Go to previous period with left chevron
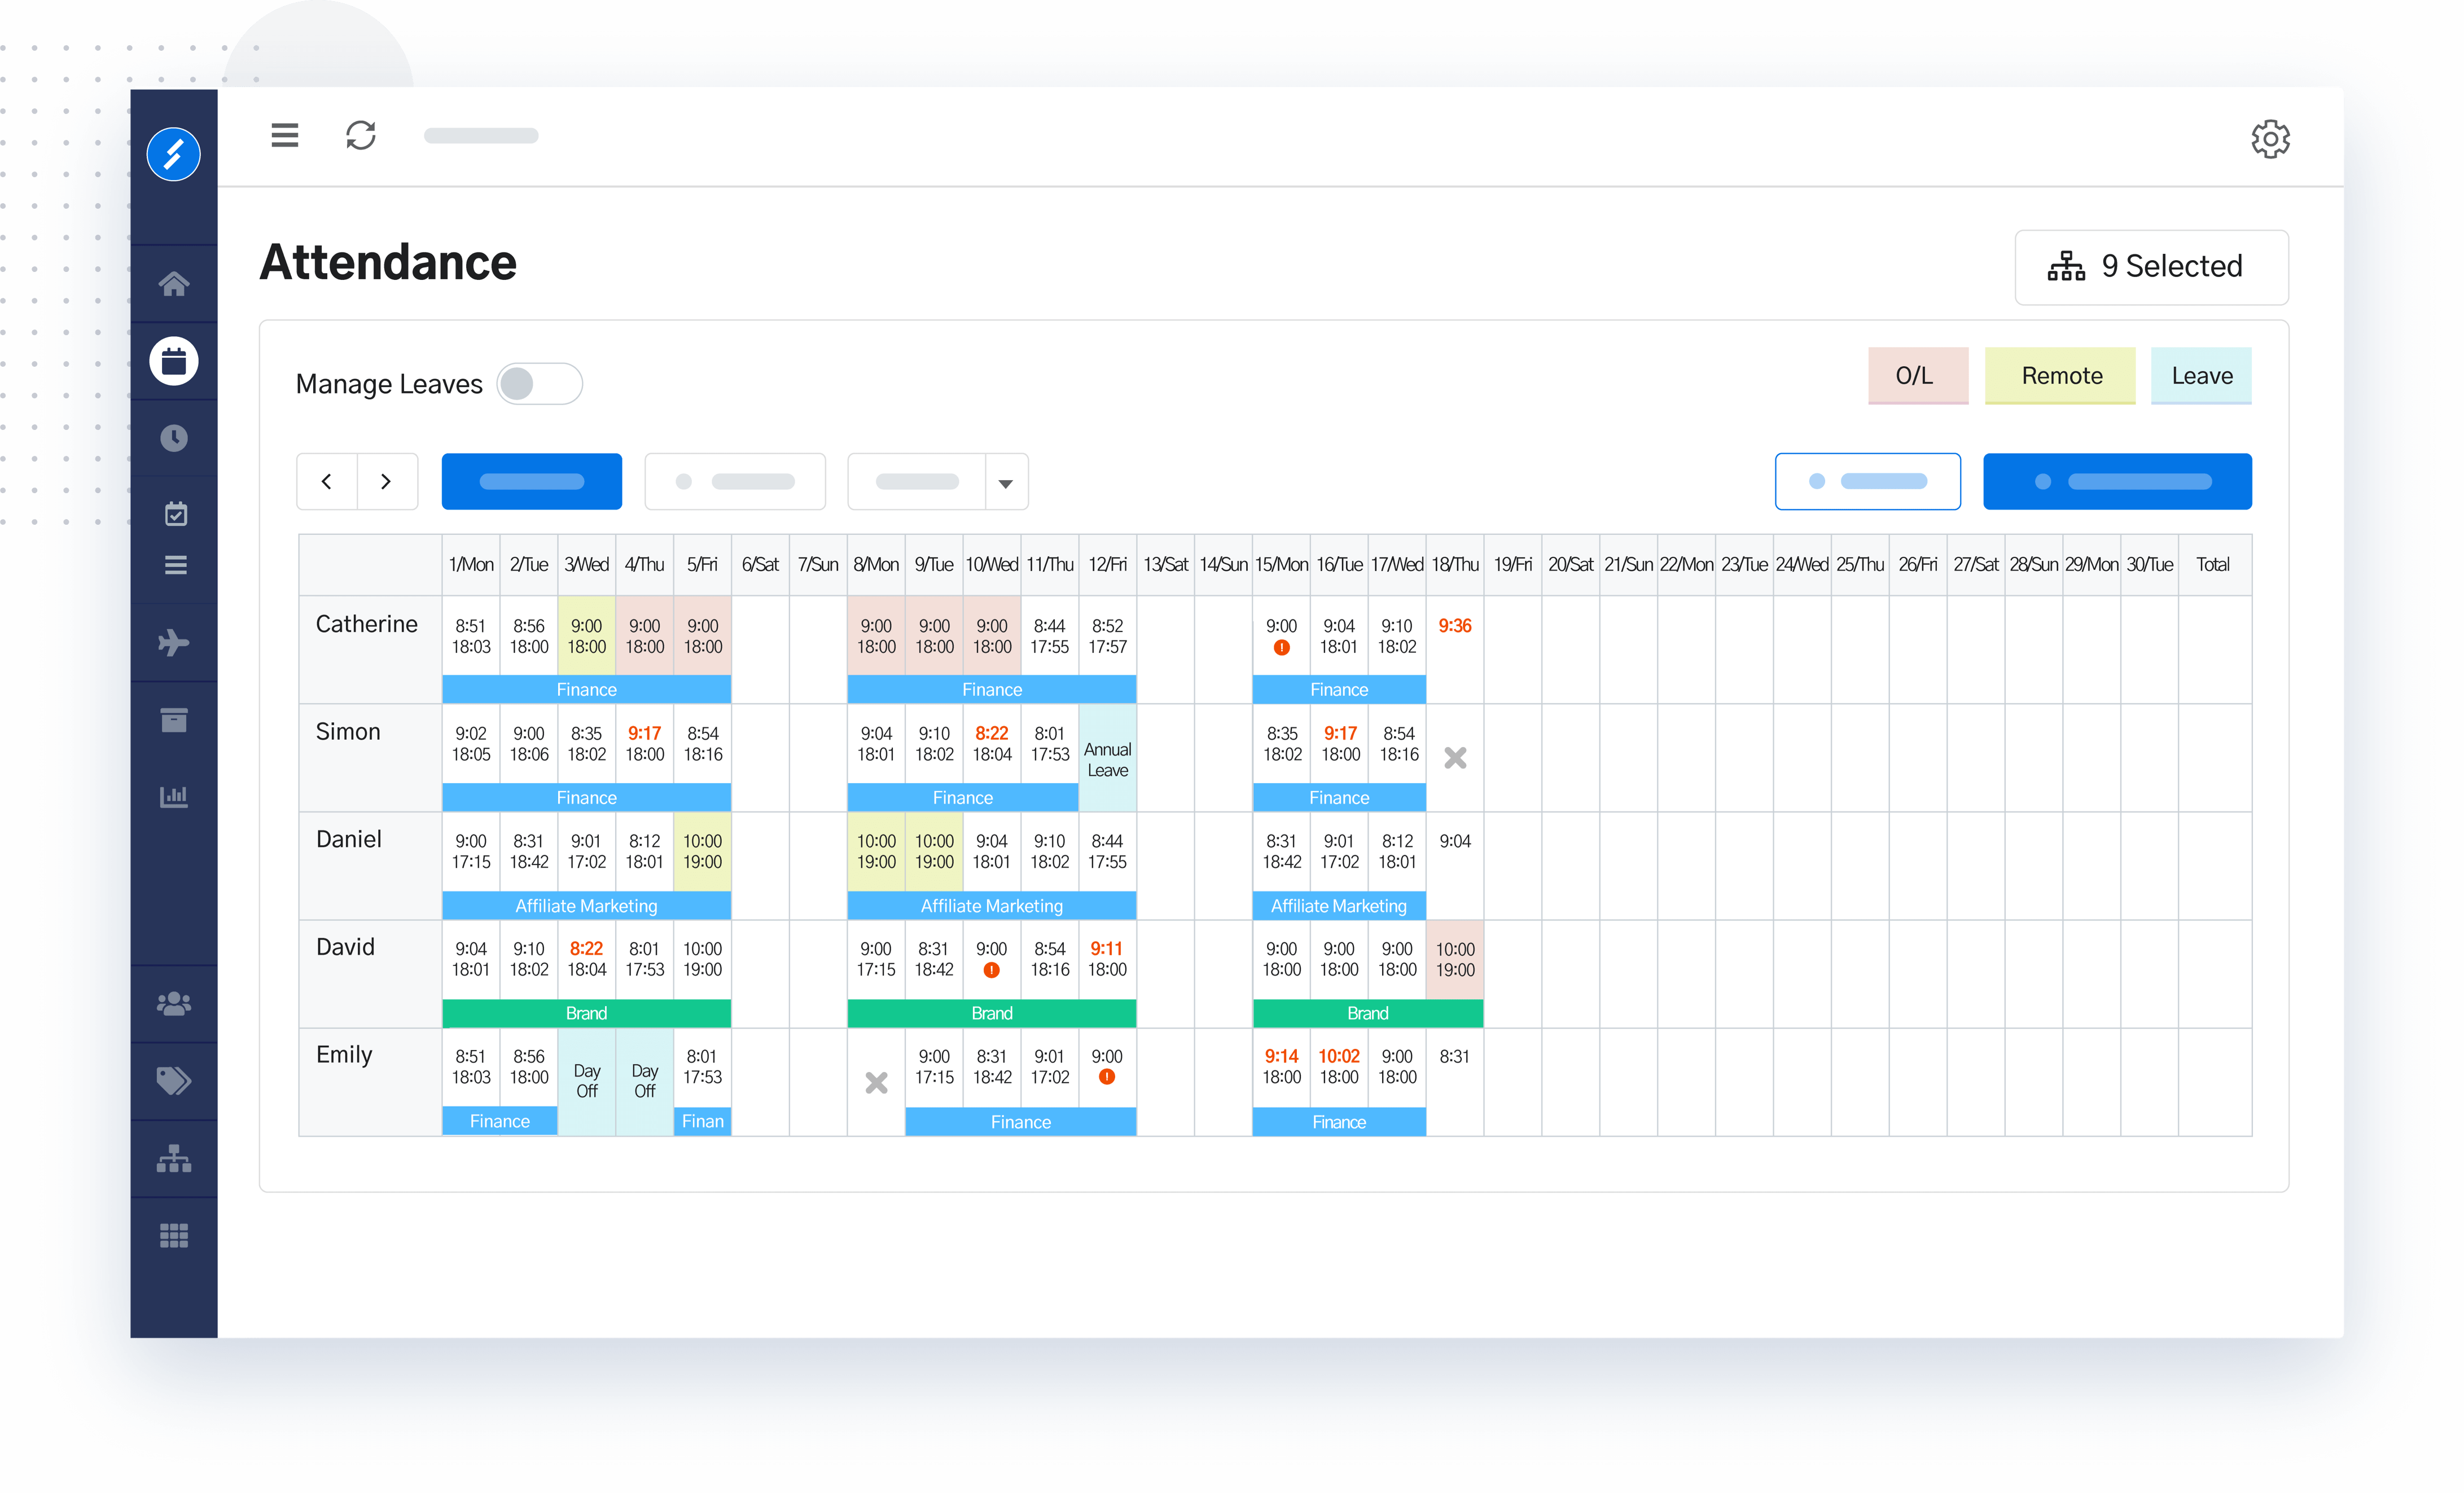Screen dimensions: 2464x1493 pos(327,482)
